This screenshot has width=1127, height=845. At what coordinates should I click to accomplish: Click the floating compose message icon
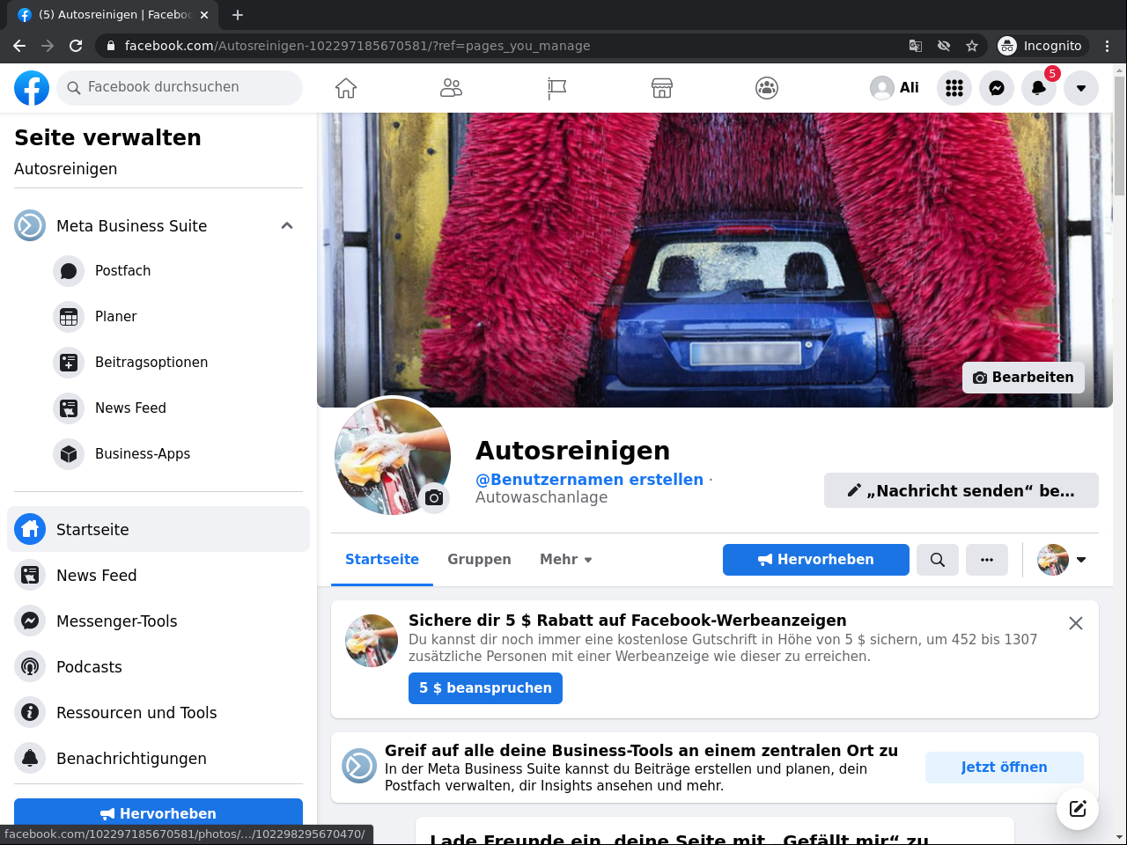1078,809
